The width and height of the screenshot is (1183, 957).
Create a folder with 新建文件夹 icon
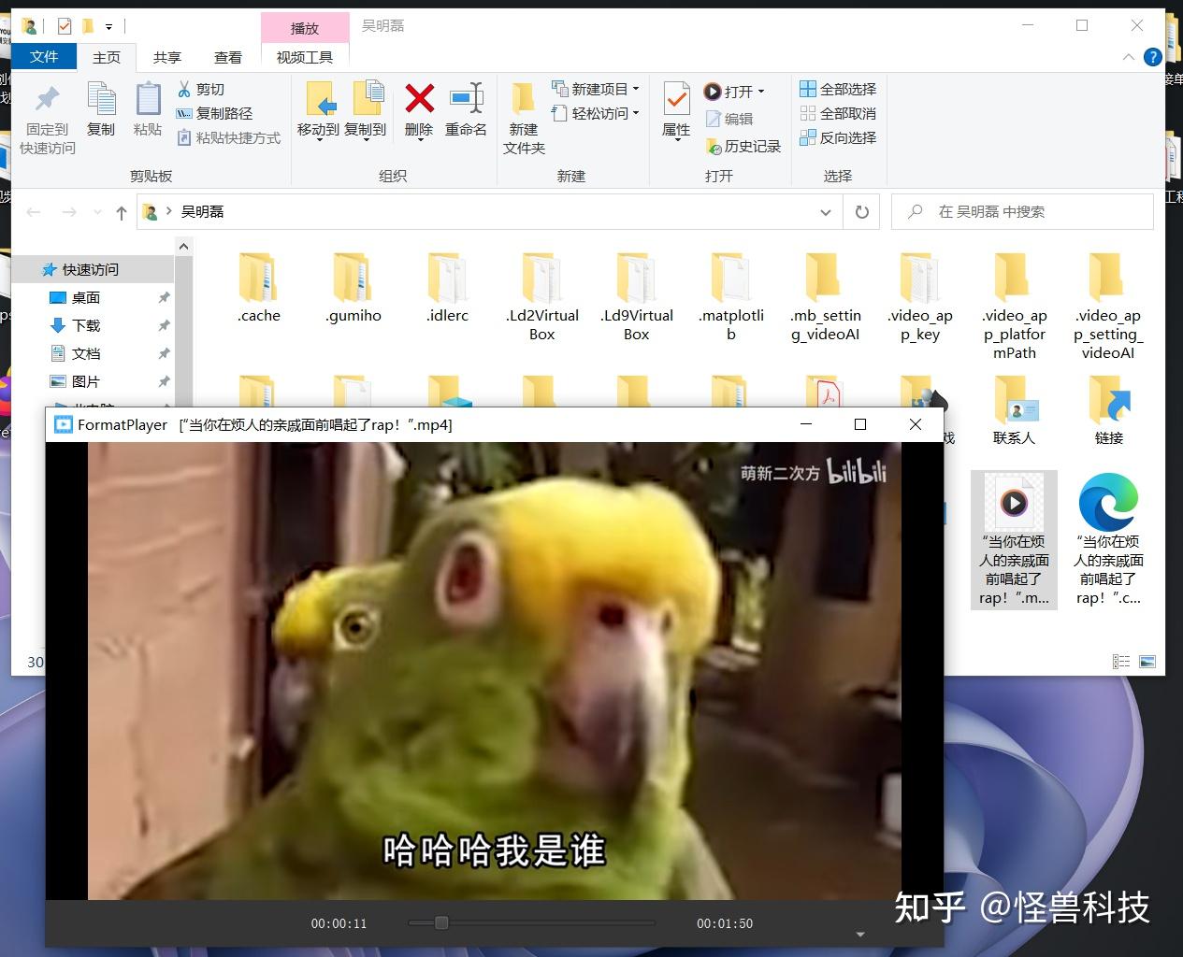click(x=523, y=117)
